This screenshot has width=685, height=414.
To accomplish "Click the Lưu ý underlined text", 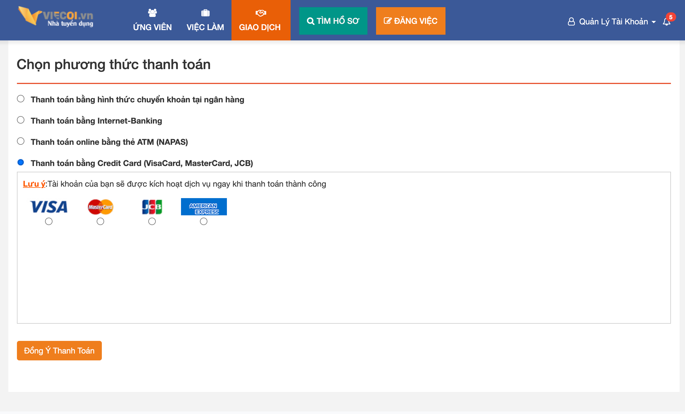I will coord(34,184).
